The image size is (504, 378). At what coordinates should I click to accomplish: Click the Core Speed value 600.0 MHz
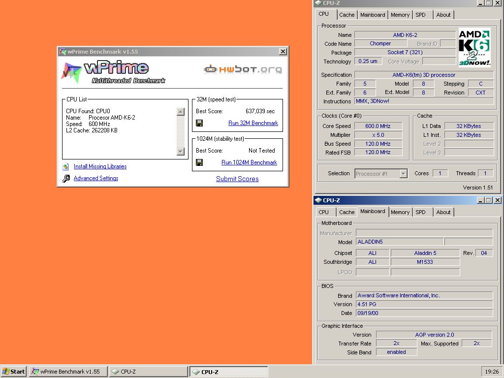click(378, 126)
